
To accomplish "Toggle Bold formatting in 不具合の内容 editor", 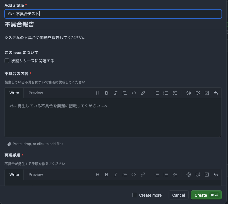I will [x=107, y=93].
